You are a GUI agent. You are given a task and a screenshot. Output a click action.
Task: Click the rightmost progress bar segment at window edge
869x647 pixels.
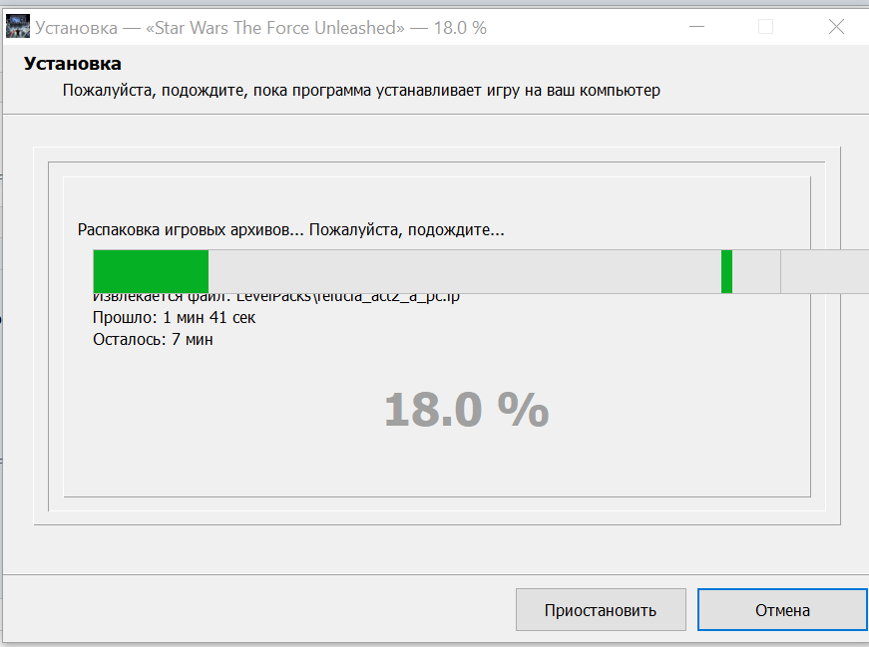tap(825, 271)
